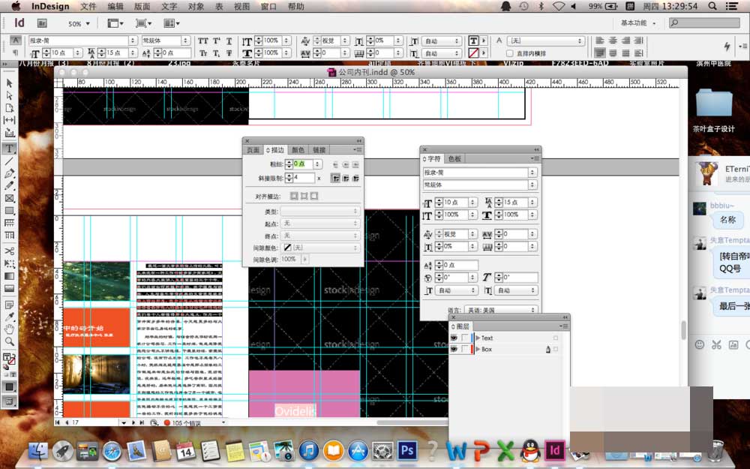Expand the Text layer disclosure triangle

tap(477, 338)
